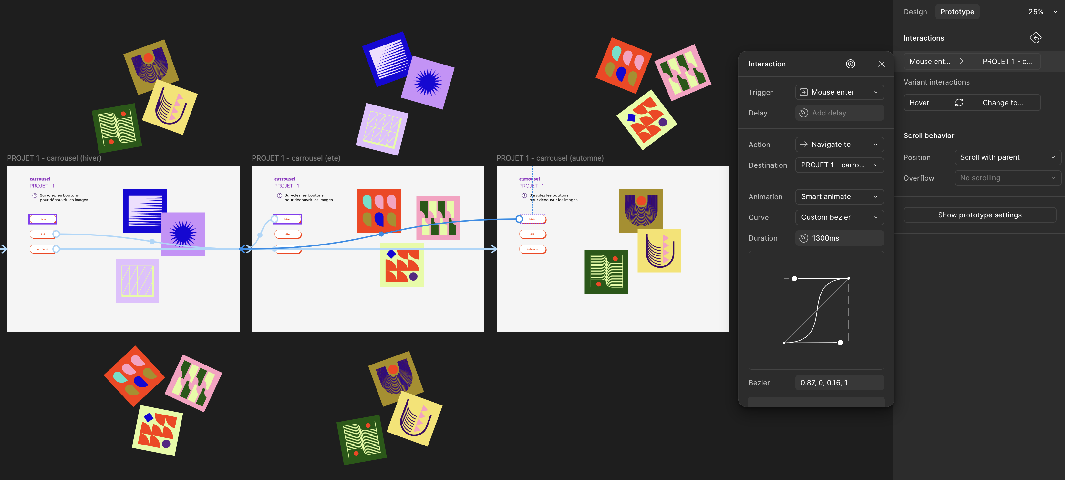Open the Navigate to action dropdown

[839, 144]
